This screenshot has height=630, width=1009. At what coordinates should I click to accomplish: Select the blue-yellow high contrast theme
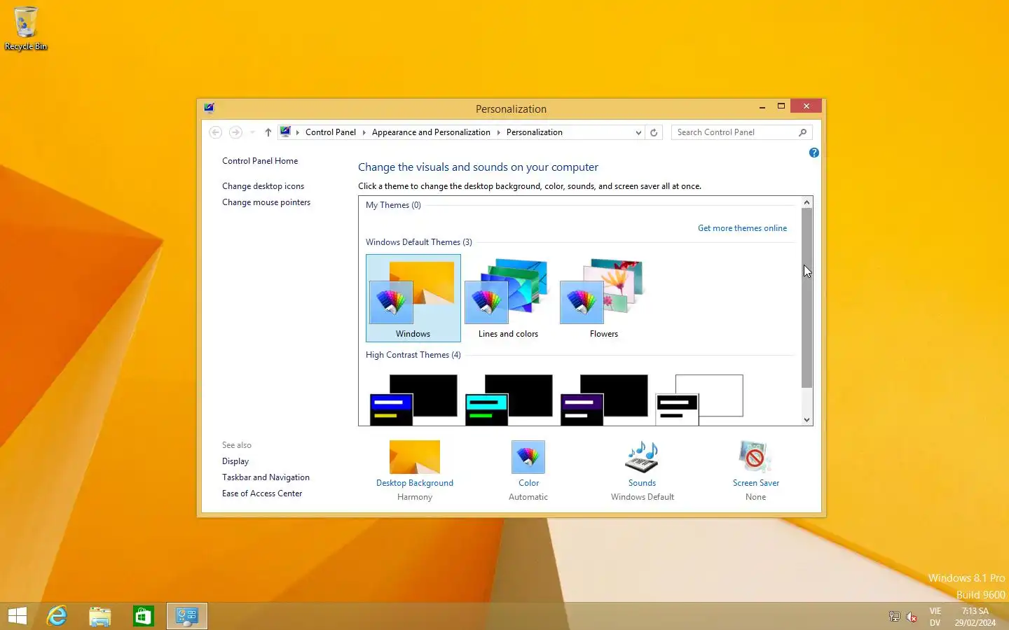[413, 399]
